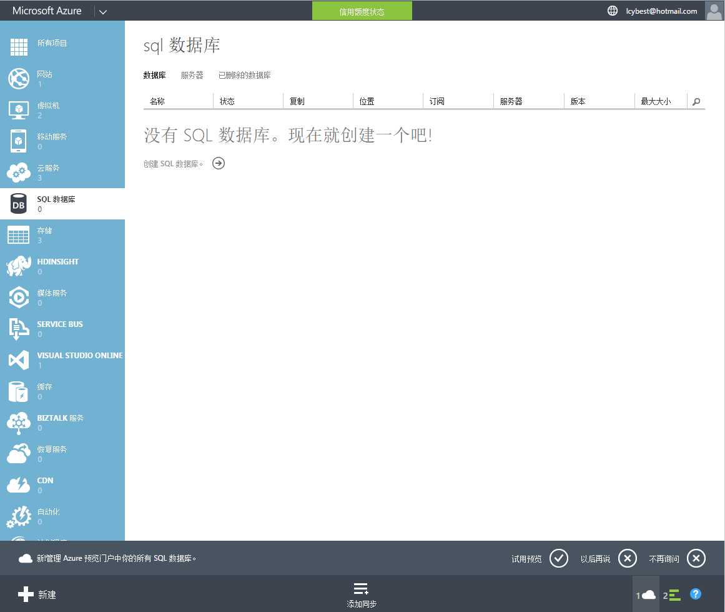Click the 添加同步 button

coord(361,595)
